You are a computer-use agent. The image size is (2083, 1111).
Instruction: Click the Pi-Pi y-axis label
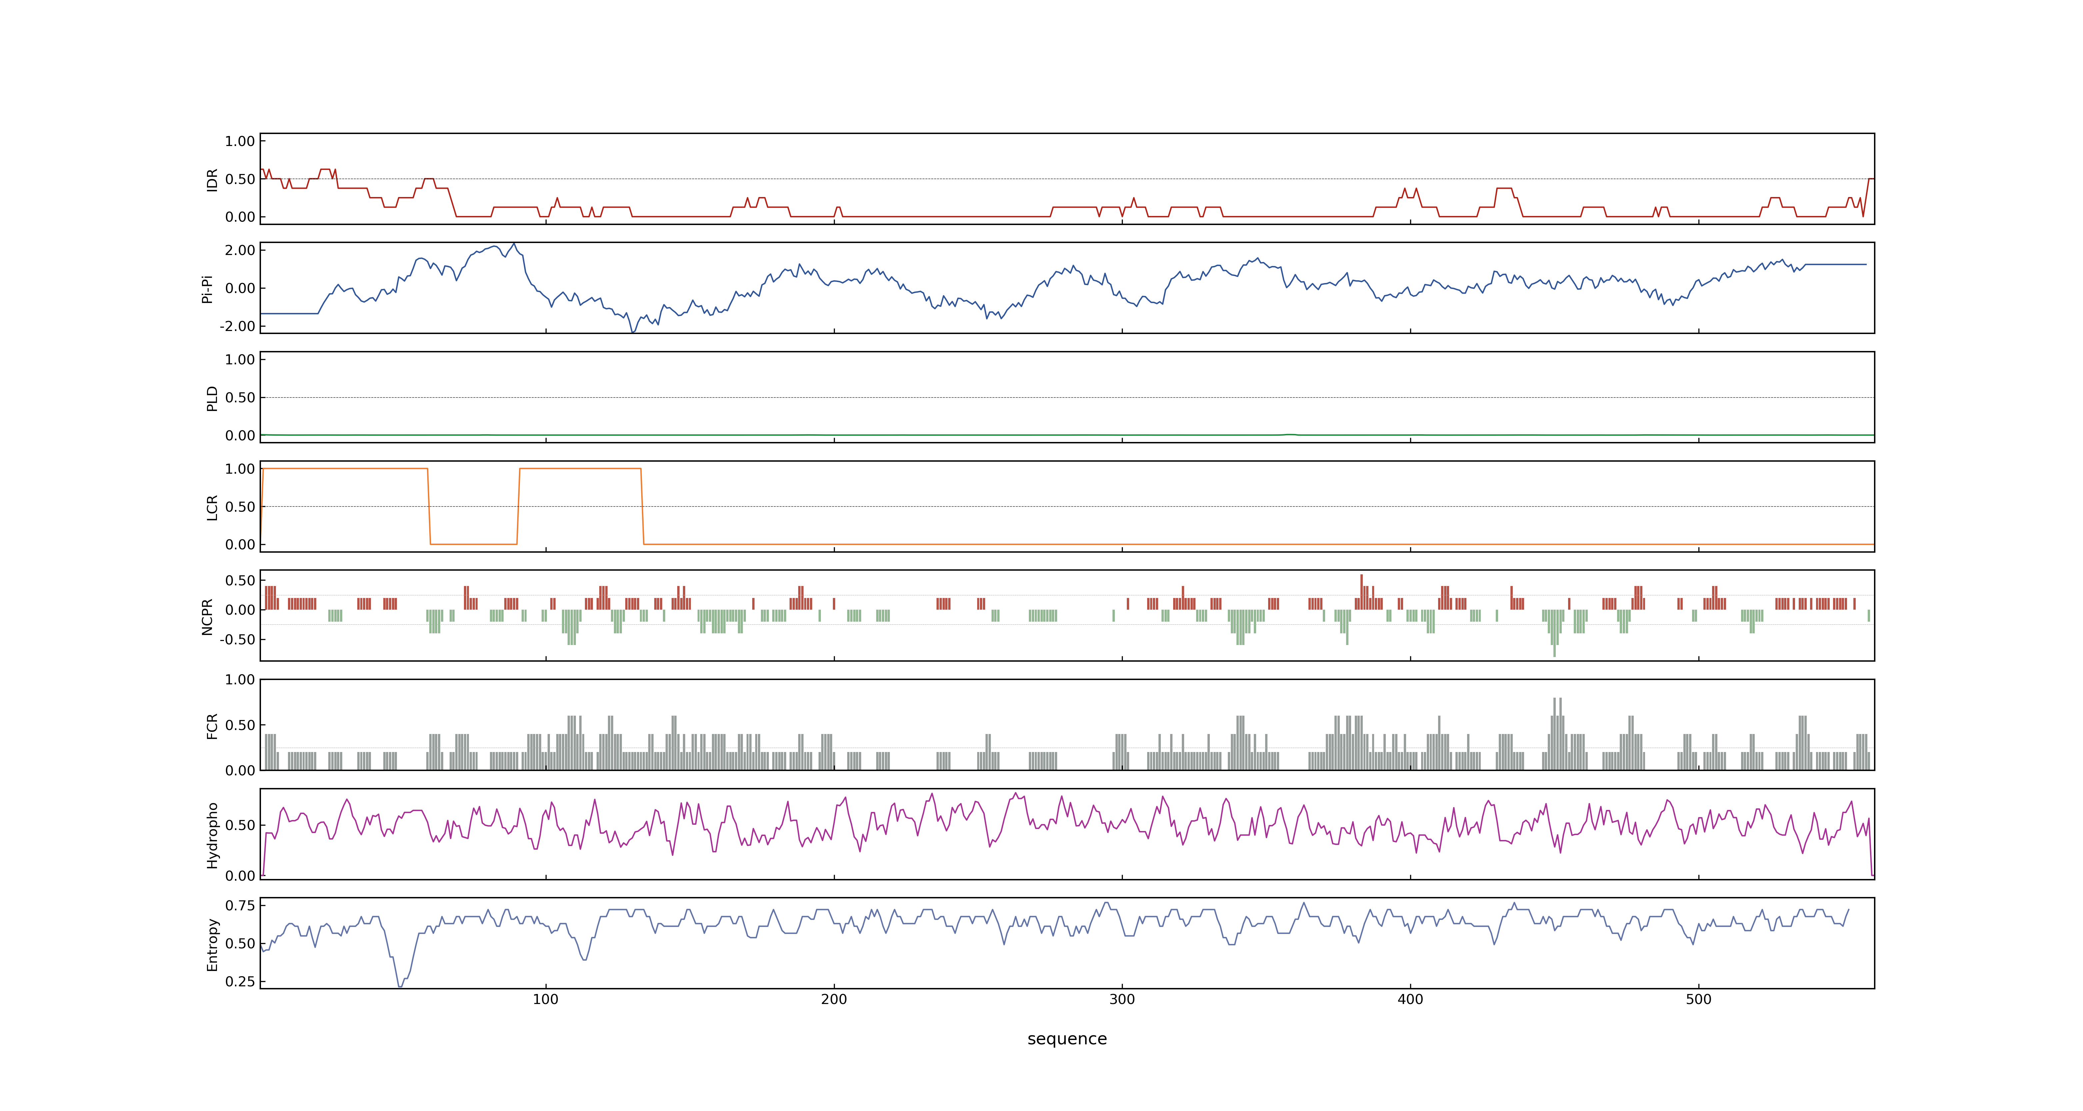[207, 289]
